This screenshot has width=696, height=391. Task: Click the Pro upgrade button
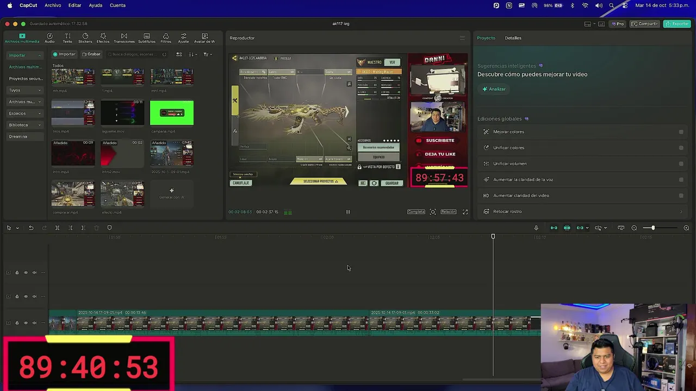tap(617, 24)
